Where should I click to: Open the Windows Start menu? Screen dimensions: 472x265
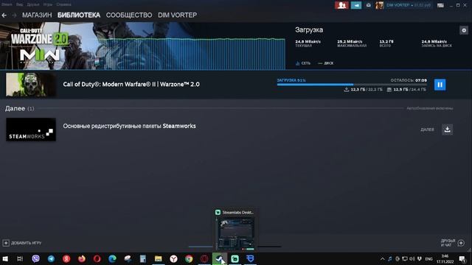point(5,259)
